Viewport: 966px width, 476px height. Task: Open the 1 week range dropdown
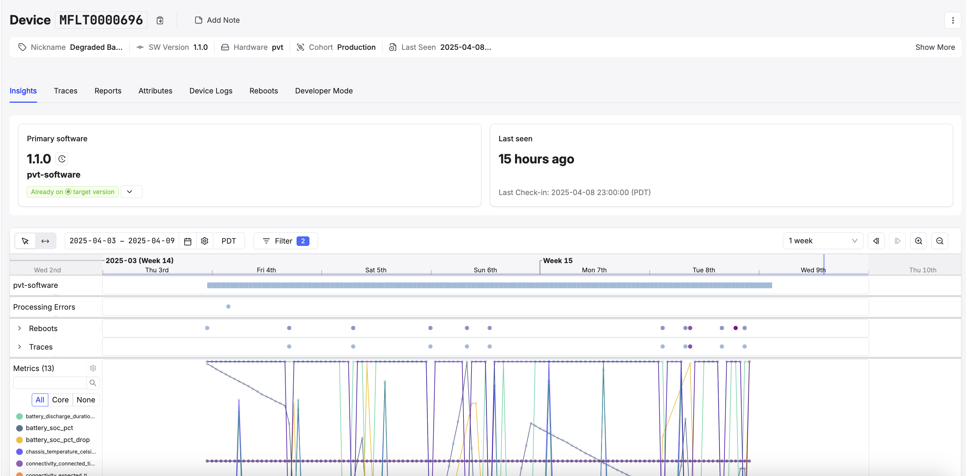click(823, 241)
